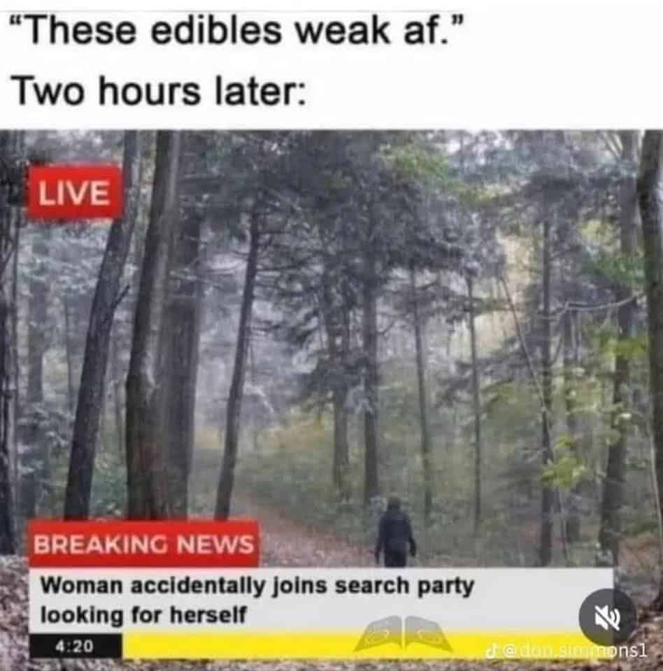Click the word "herself" in the headline
The width and height of the screenshot is (663, 671).
click(x=208, y=615)
